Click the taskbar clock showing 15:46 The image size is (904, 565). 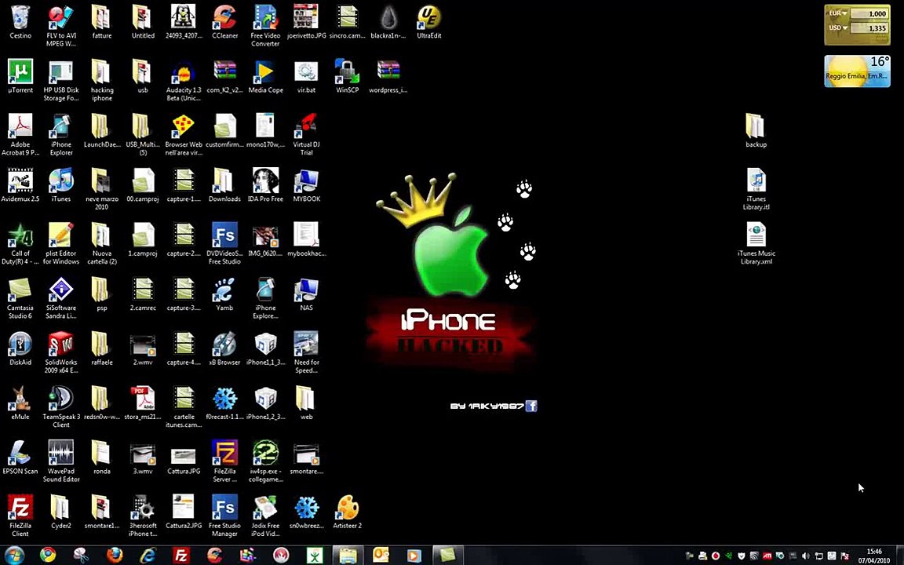874,552
